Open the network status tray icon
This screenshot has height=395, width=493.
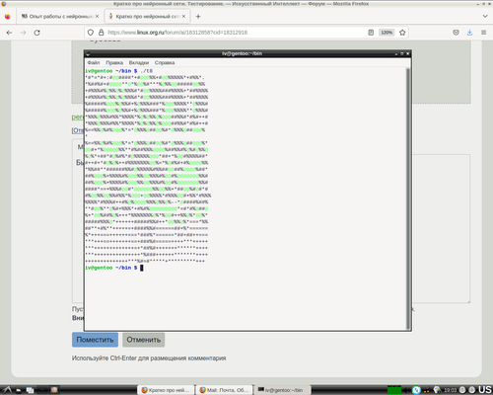(x=426, y=390)
